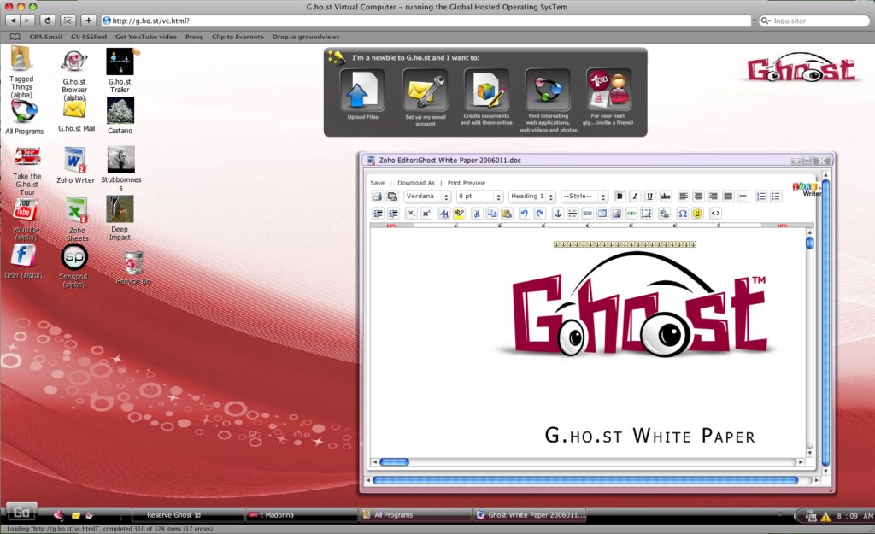Set paragraph alignment to center
Image resolution: width=875 pixels, height=534 pixels.
point(698,197)
